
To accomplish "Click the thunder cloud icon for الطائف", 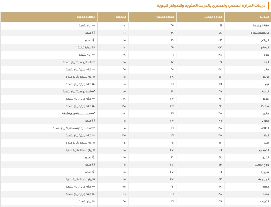I will pos(93,128).
